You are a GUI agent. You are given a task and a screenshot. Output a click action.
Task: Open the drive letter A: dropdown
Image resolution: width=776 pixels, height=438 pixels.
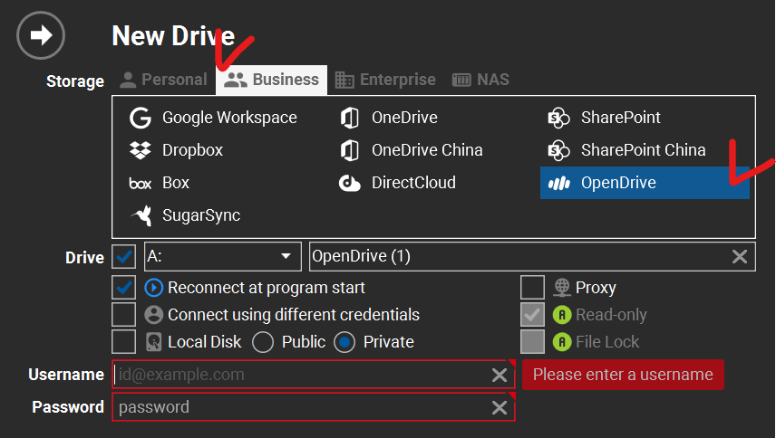pyautogui.click(x=222, y=256)
